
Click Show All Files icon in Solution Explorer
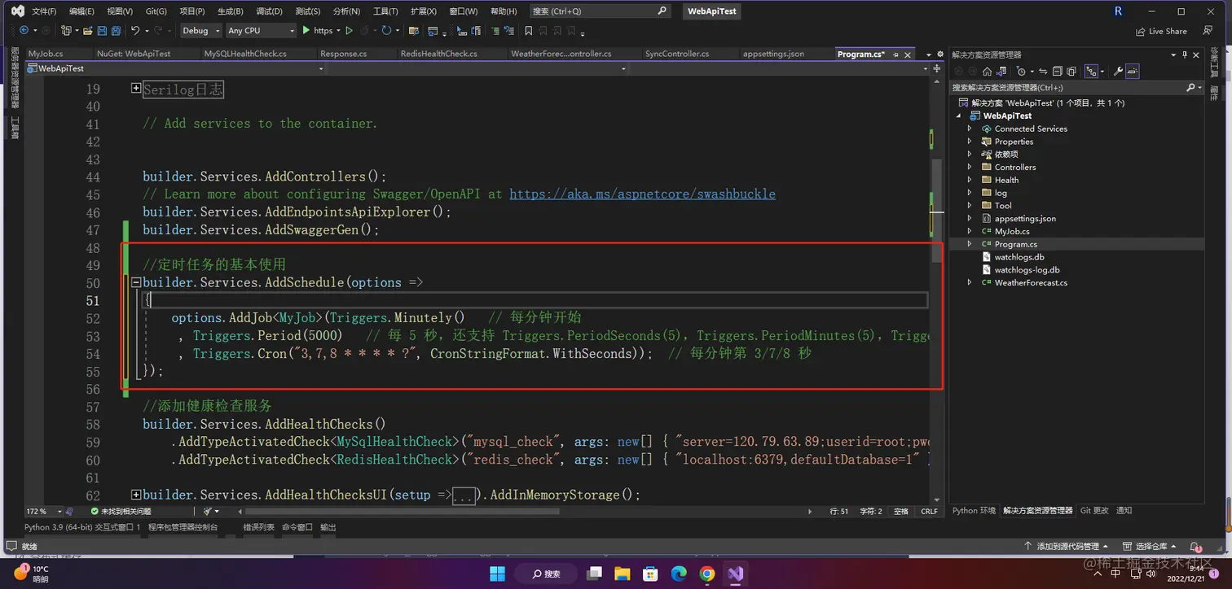click(x=1071, y=72)
